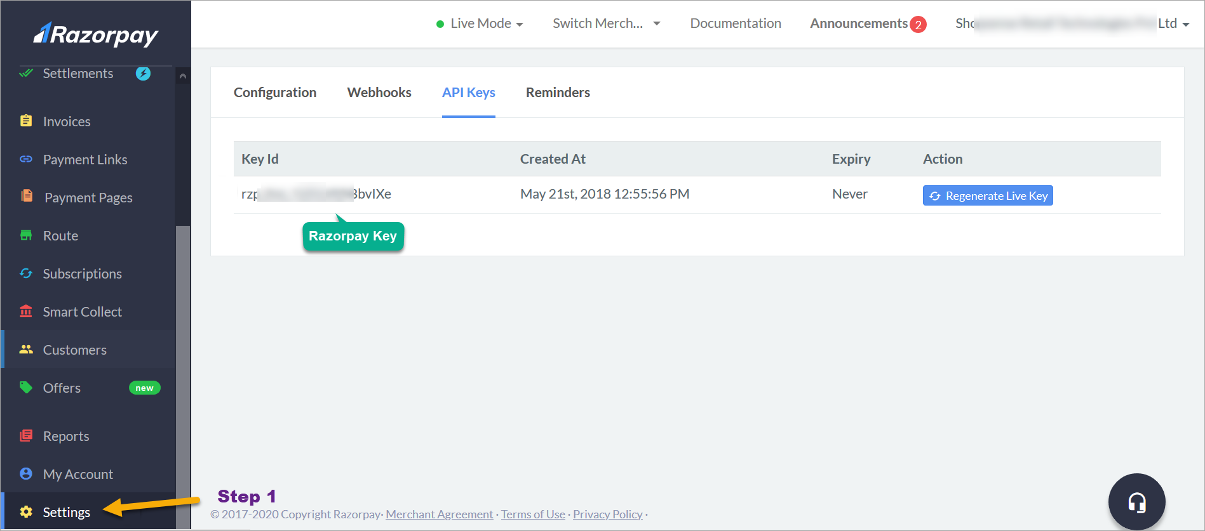The width and height of the screenshot is (1205, 531).
Task: Click the Razorpay logo
Action: click(x=95, y=34)
